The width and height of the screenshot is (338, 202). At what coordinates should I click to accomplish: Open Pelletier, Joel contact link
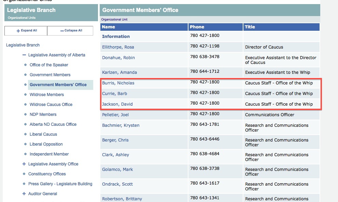click(115, 115)
